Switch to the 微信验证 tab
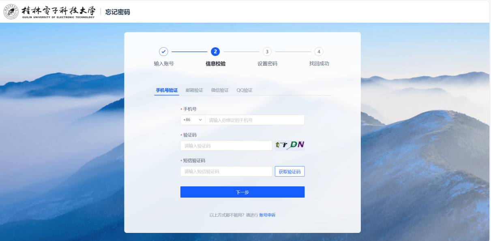The height and width of the screenshot is (241, 491). pos(220,90)
